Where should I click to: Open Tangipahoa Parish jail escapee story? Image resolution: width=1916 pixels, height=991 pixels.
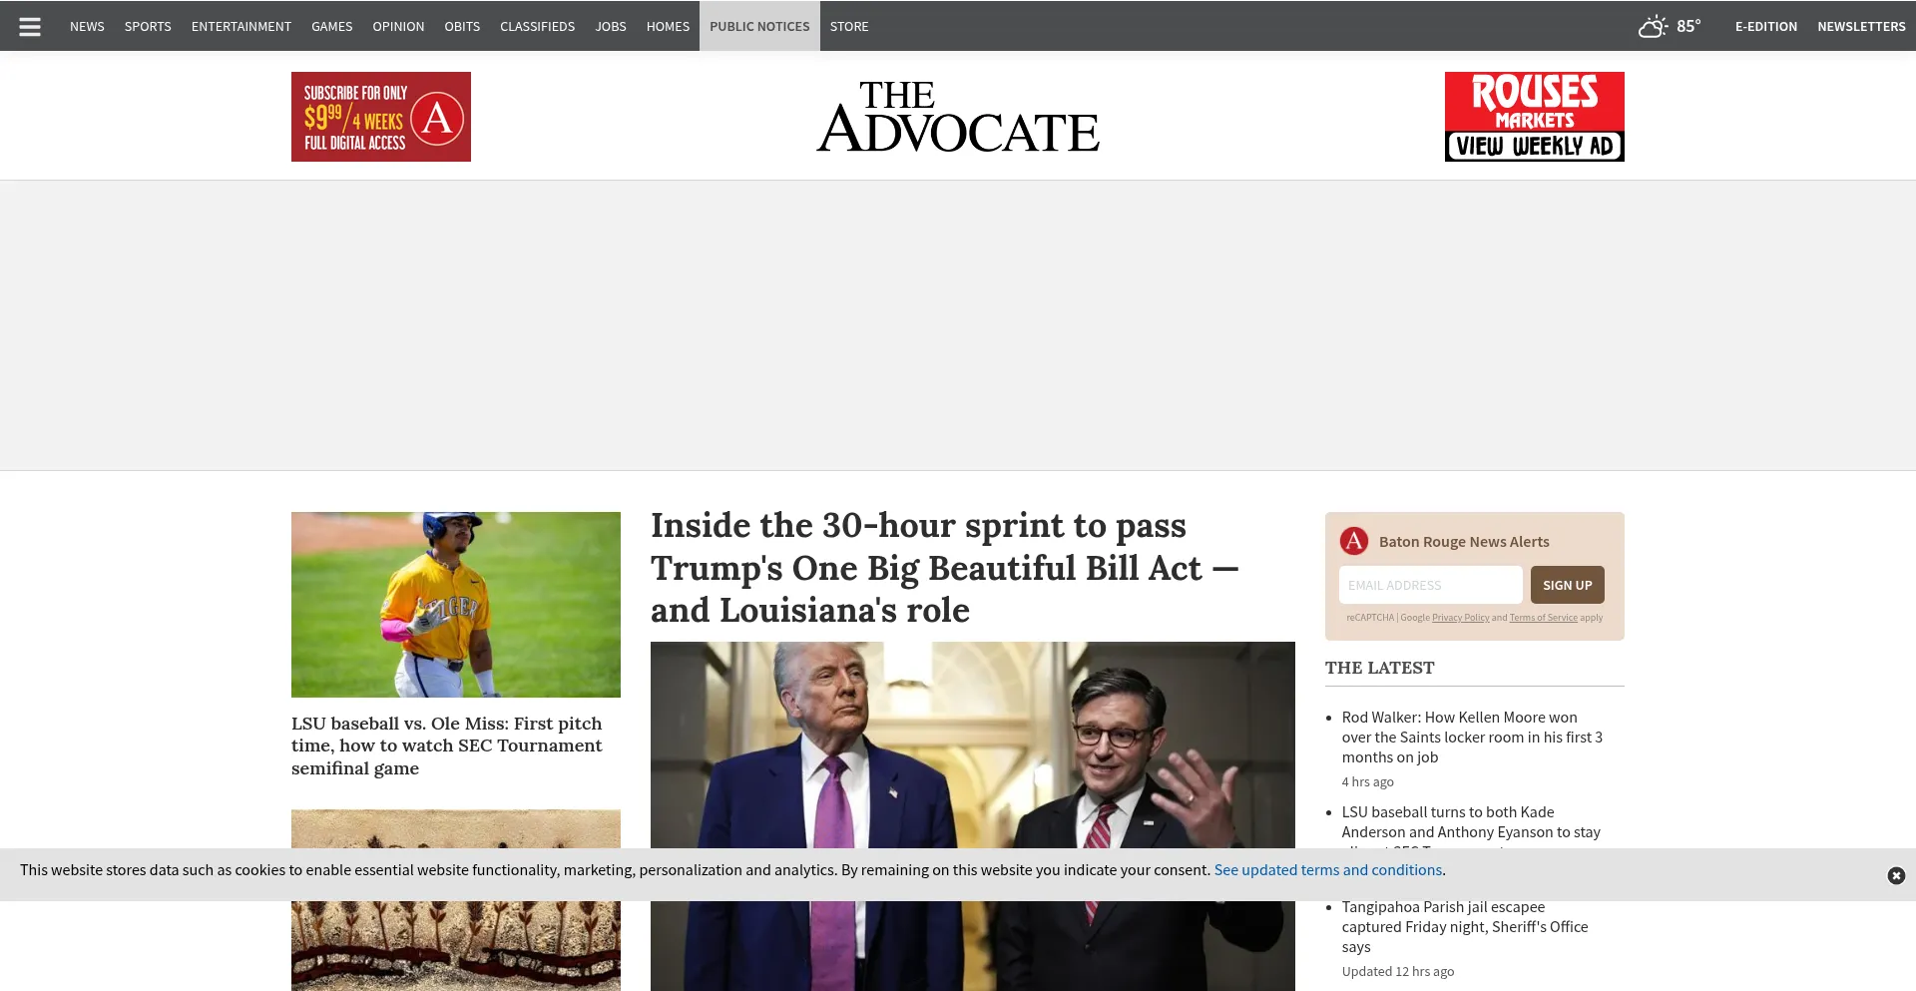click(1464, 927)
